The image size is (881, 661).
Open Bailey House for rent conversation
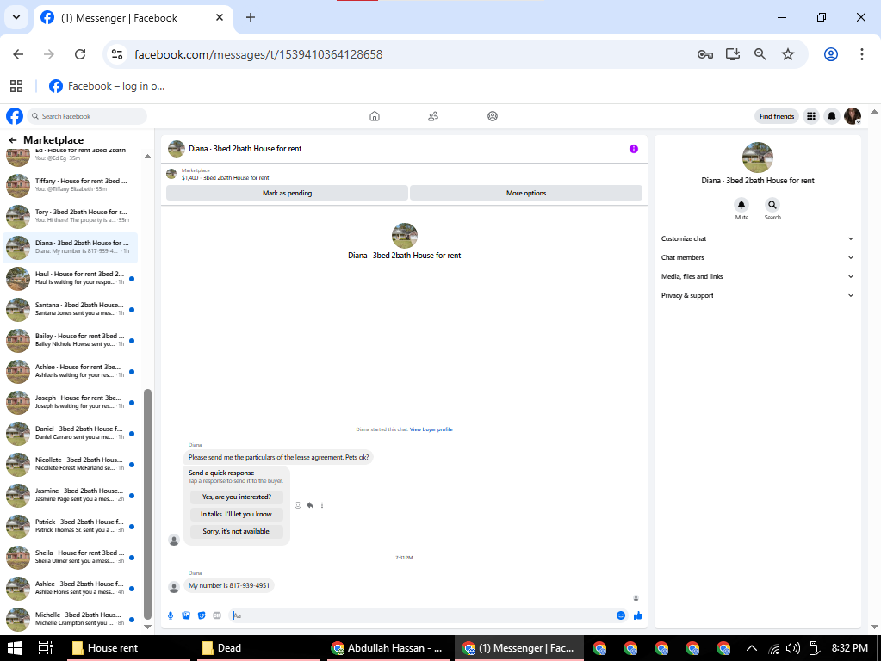tap(71, 340)
